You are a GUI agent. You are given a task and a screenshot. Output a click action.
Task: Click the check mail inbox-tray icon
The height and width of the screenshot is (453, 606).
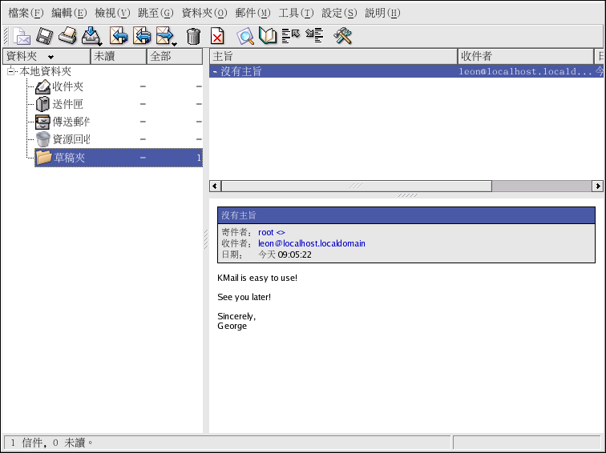(x=91, y=36)
